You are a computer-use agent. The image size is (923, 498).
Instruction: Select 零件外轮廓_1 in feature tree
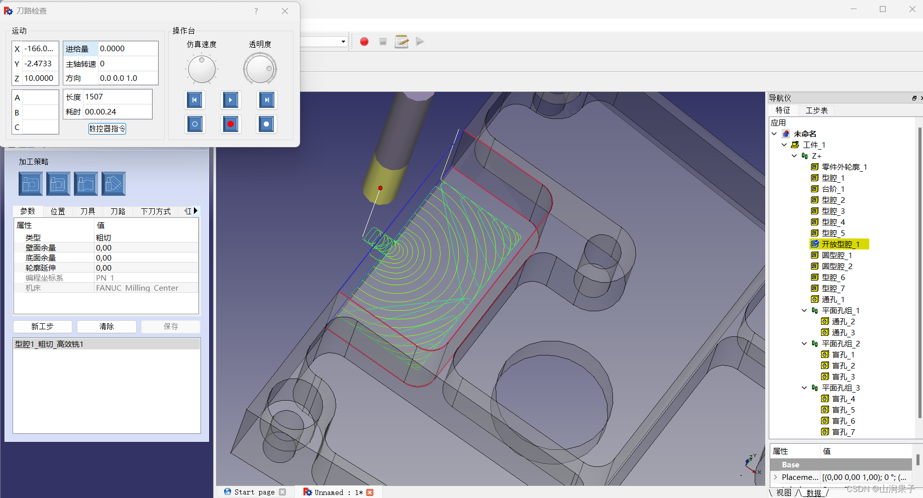coord(844,167)
